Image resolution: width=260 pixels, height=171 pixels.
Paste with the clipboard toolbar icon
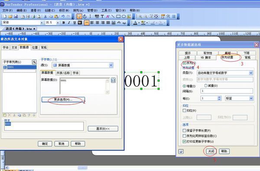56,16
